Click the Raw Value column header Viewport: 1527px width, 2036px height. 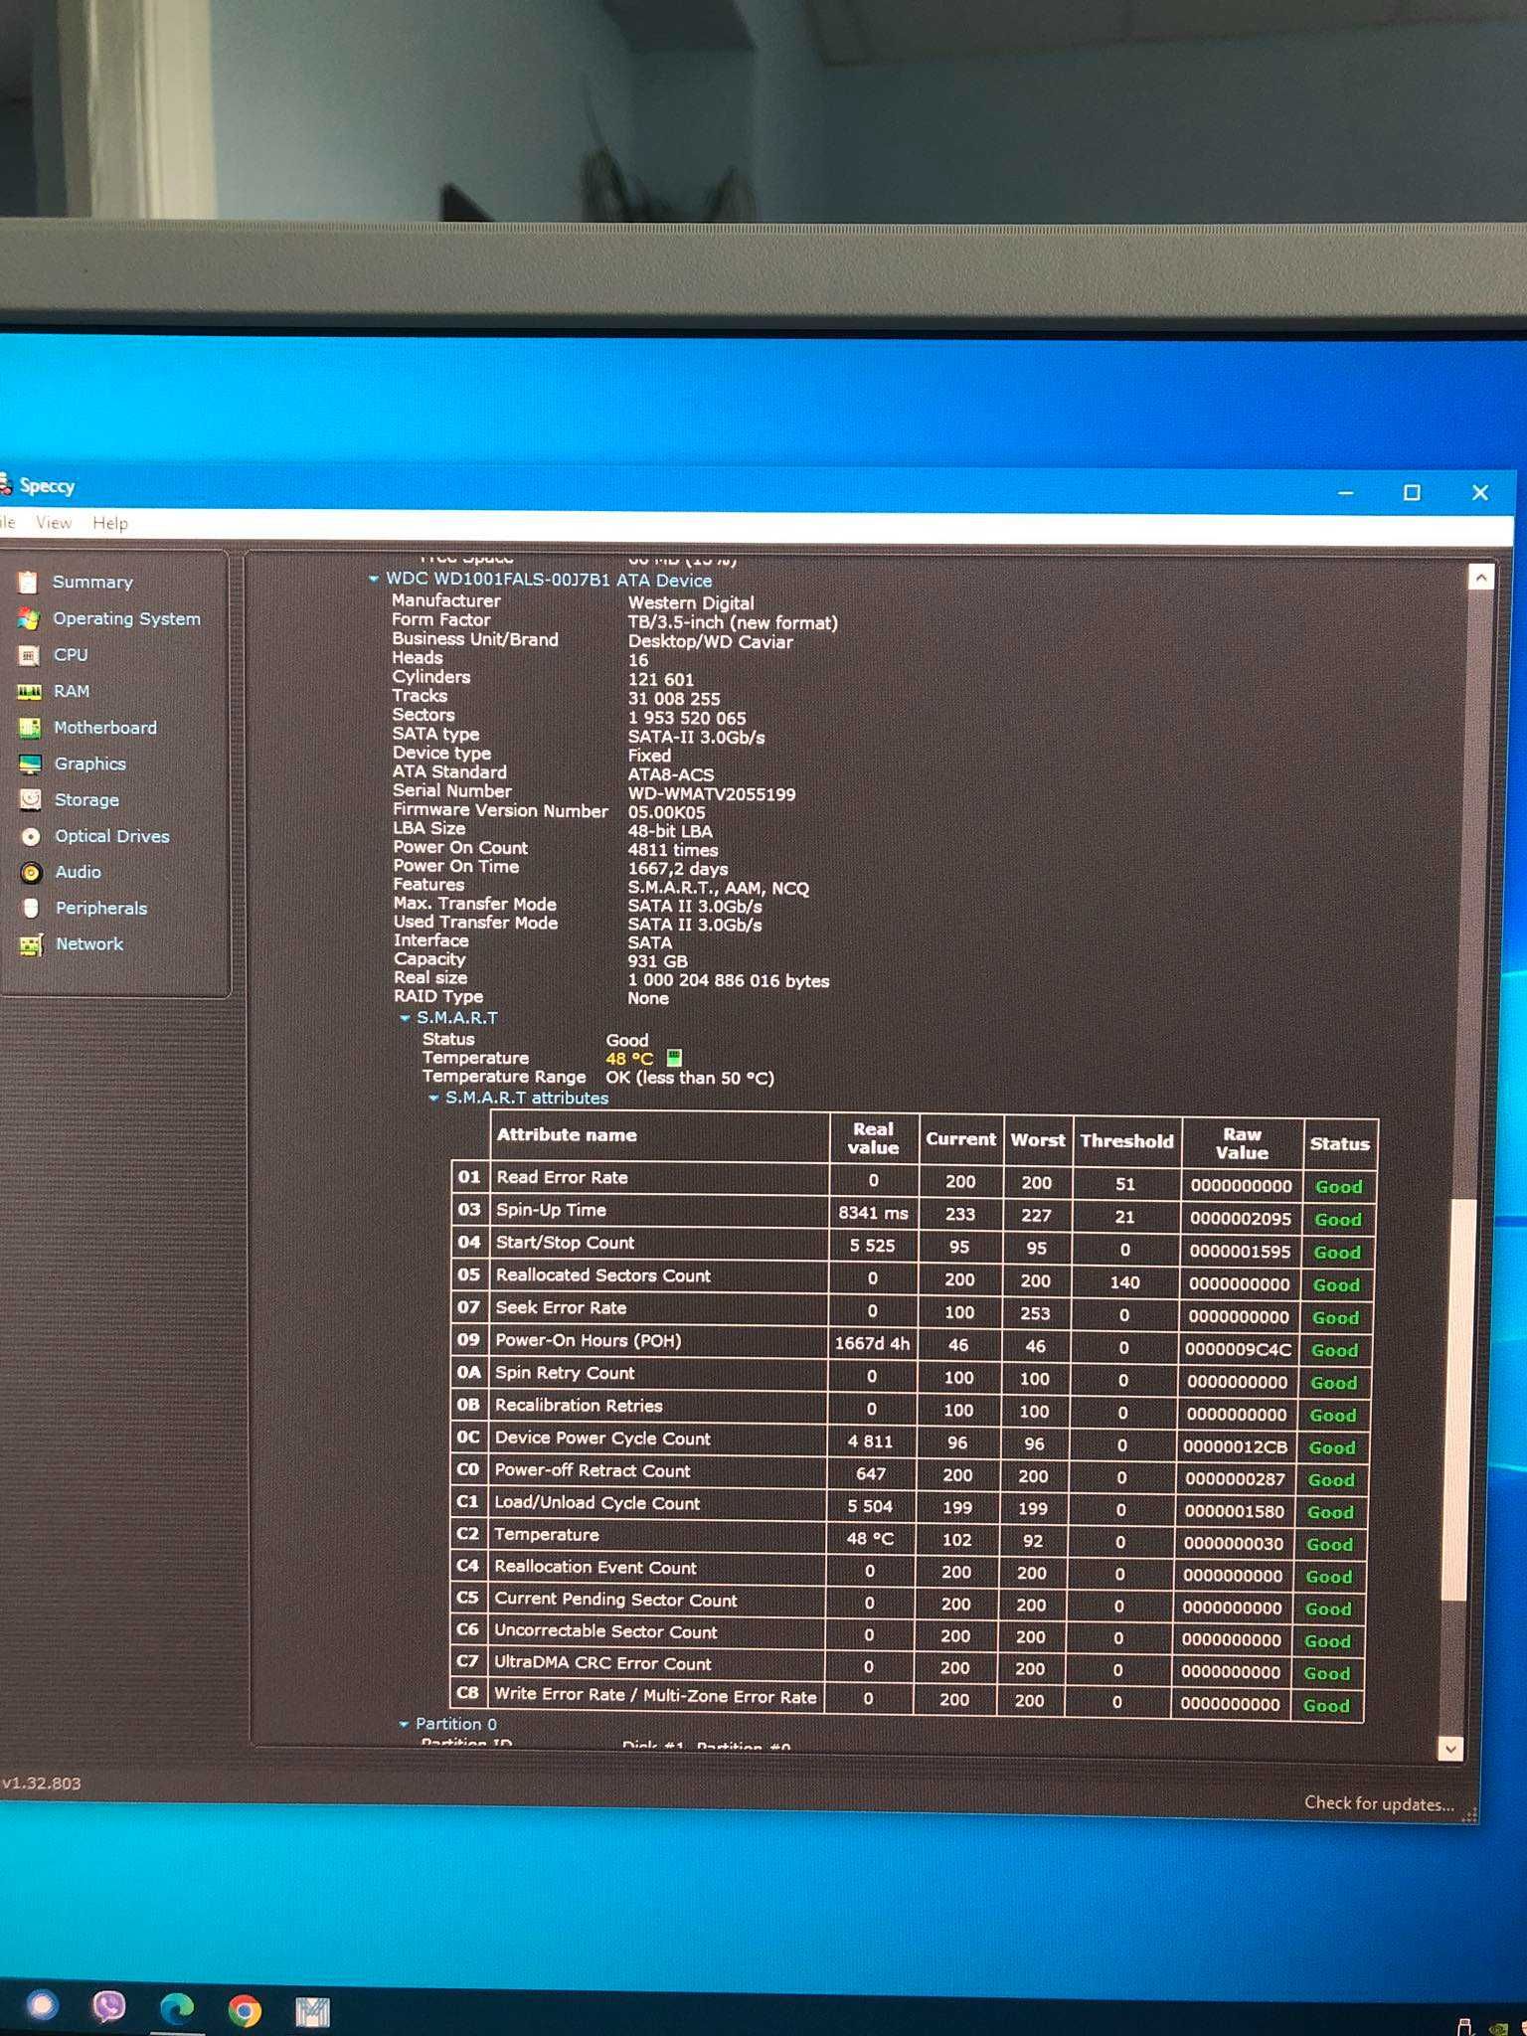[x=1242, y=1143]
